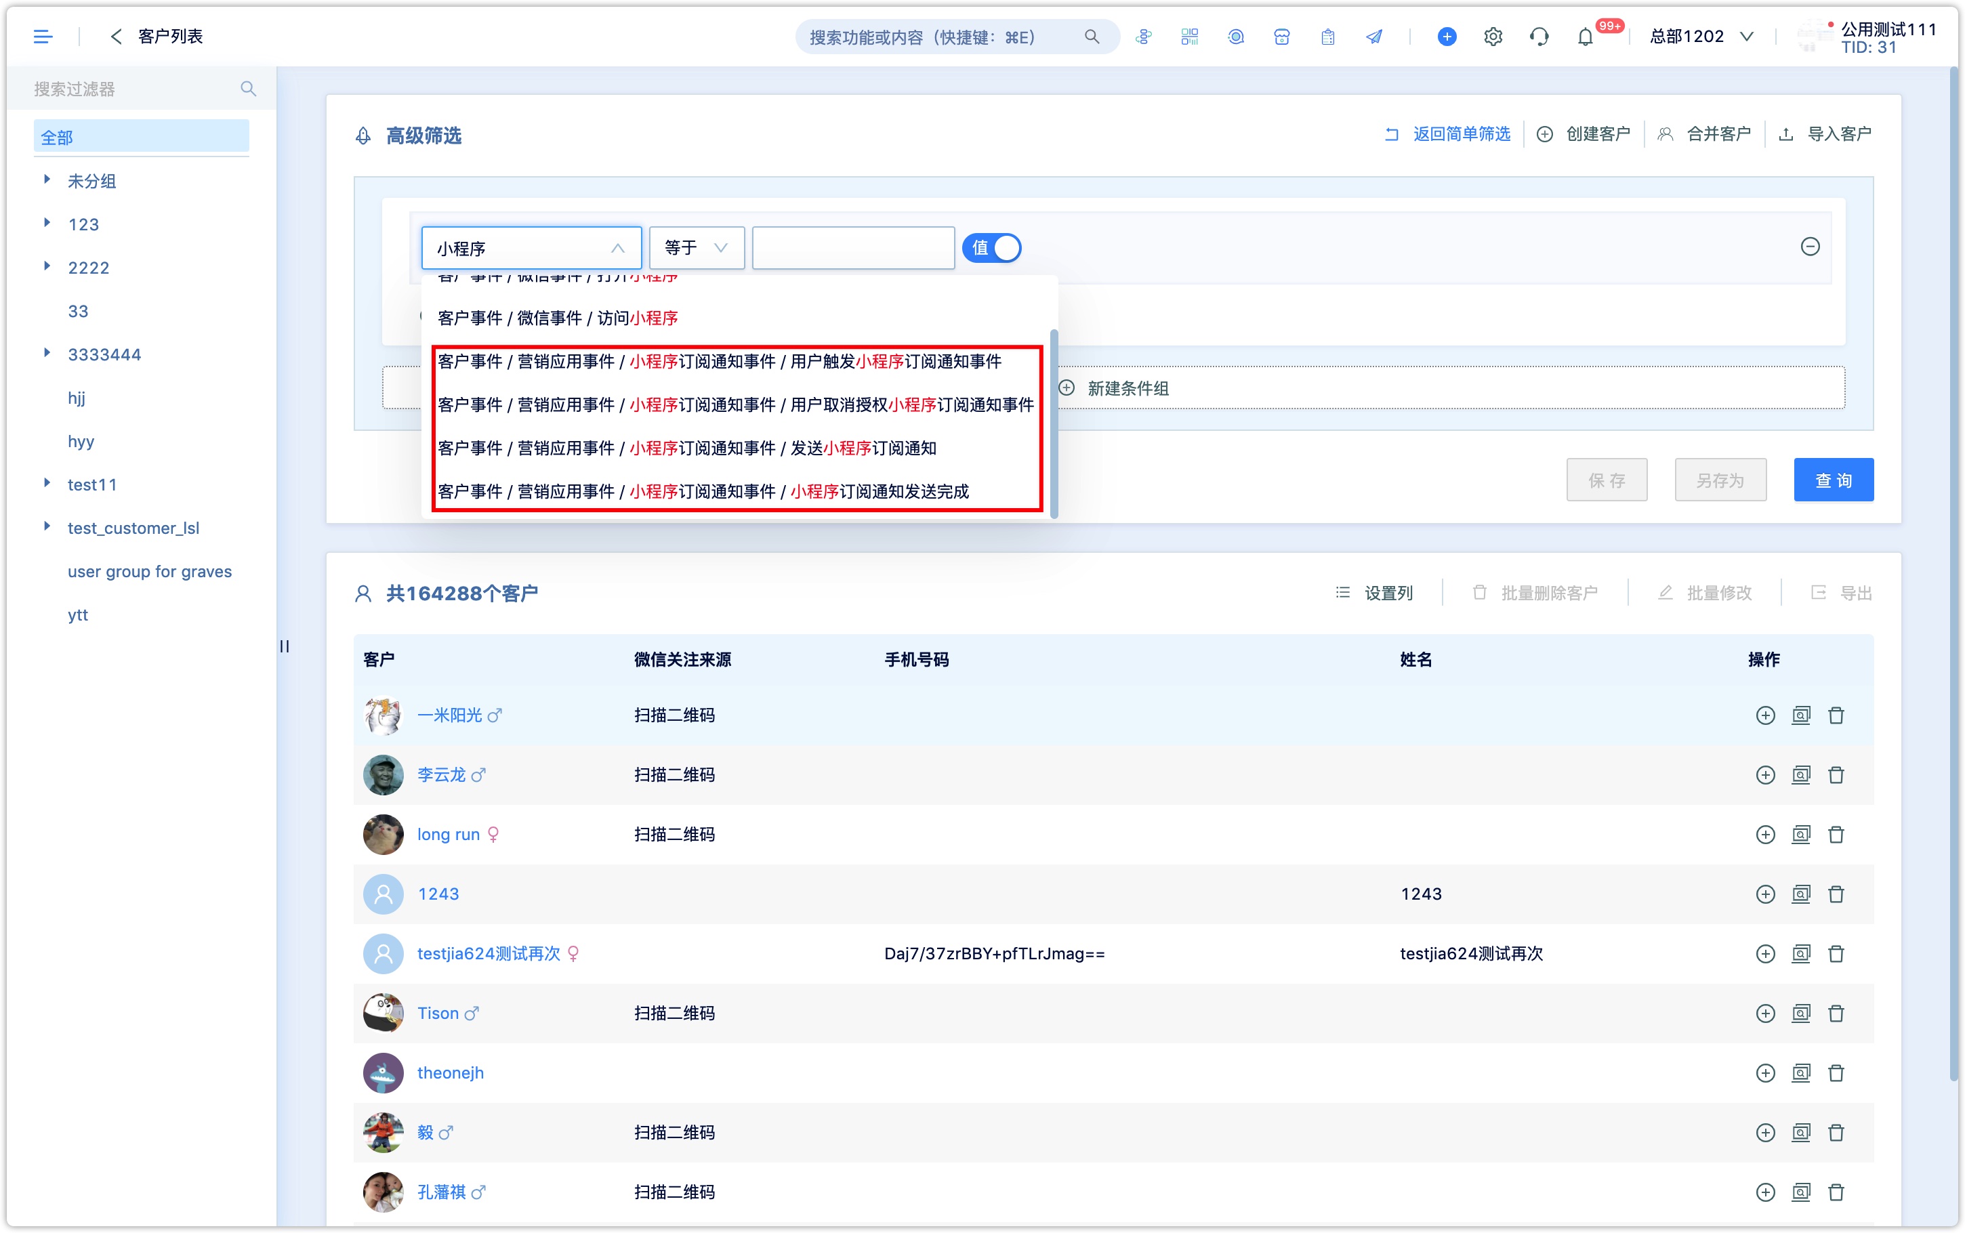Open notifications bell with 99+ badge
The image size is (1965, 1233).
click(x=1586, y=37)
